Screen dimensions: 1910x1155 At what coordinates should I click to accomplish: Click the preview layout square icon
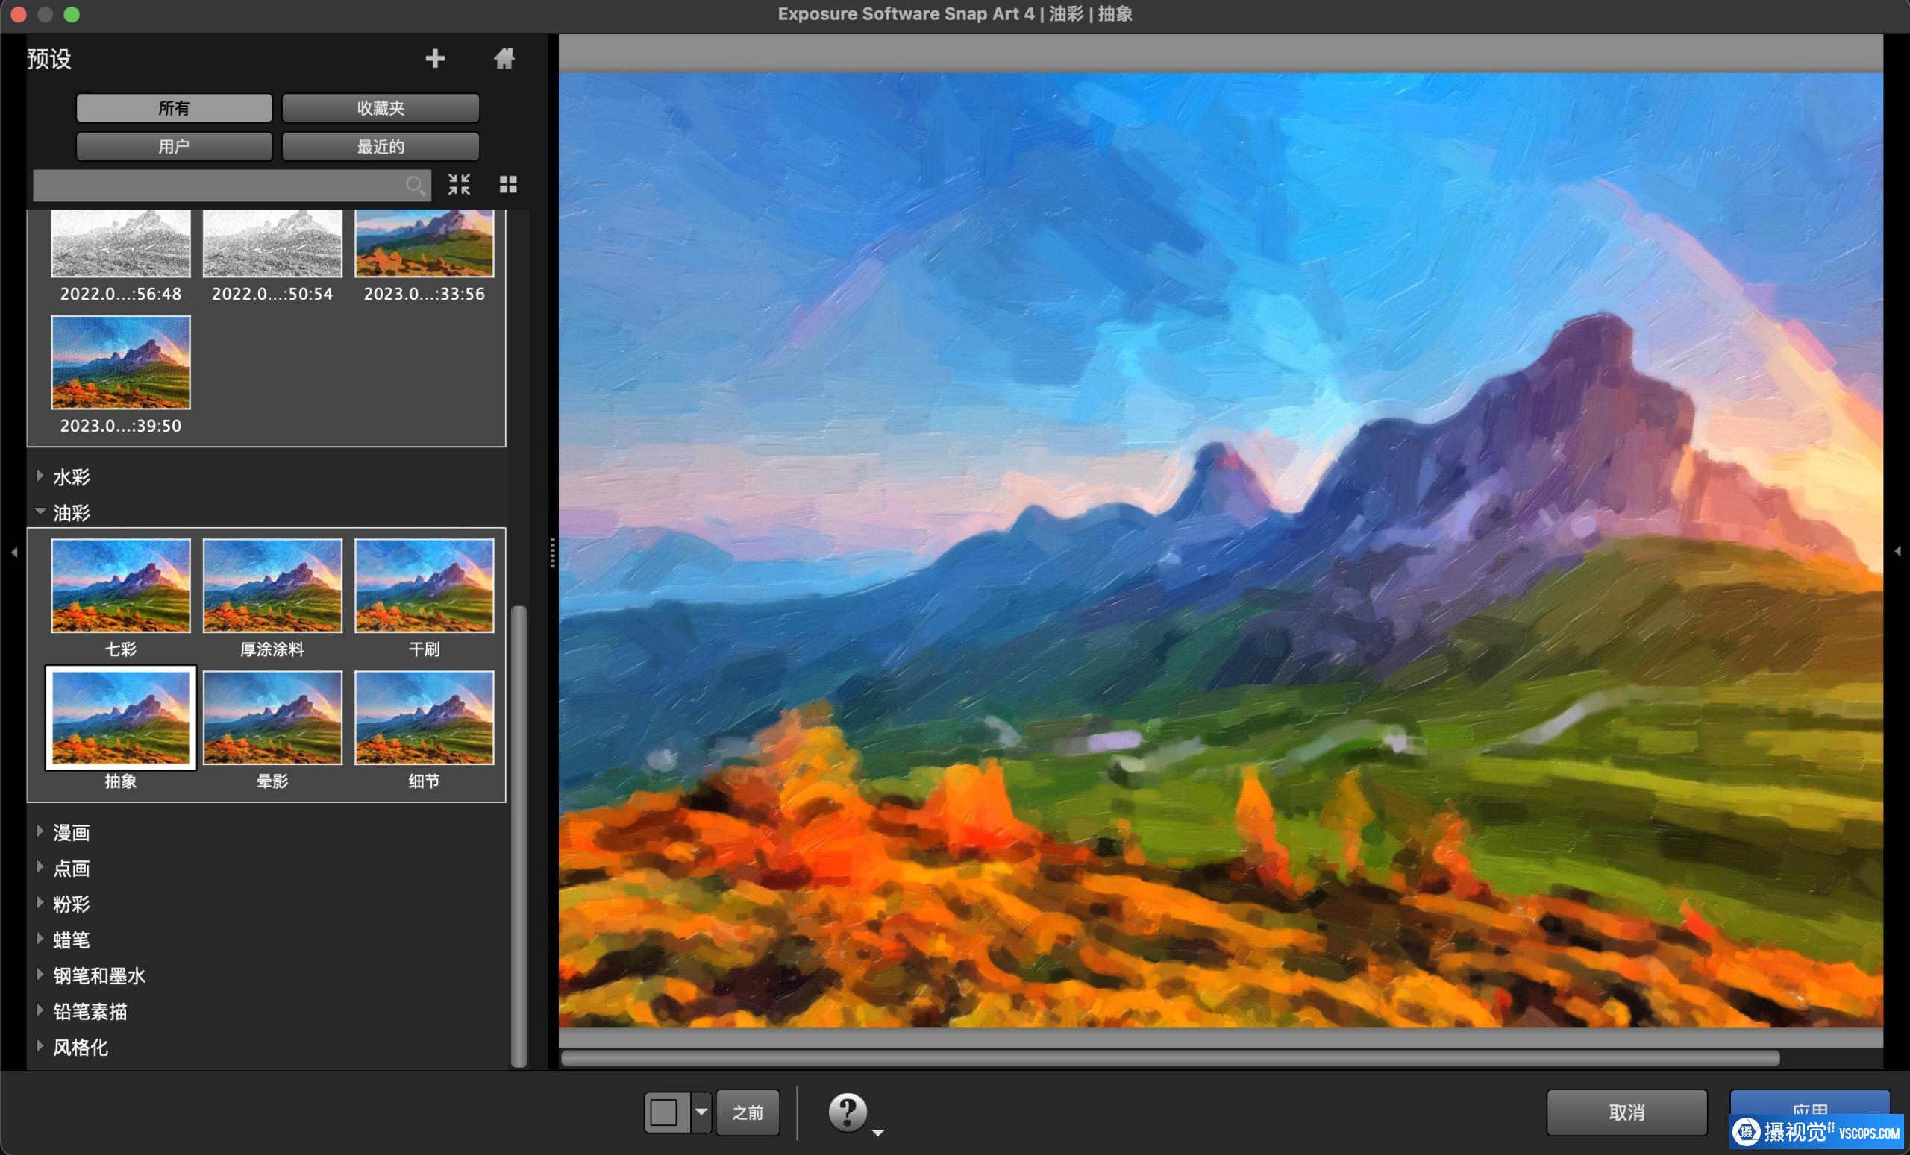pyautogui.click(x=665, y=1112)
